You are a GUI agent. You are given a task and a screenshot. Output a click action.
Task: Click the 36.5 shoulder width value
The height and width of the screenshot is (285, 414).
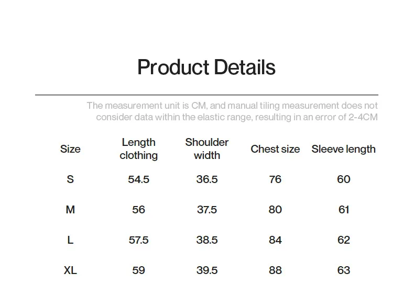pos(207,179)
